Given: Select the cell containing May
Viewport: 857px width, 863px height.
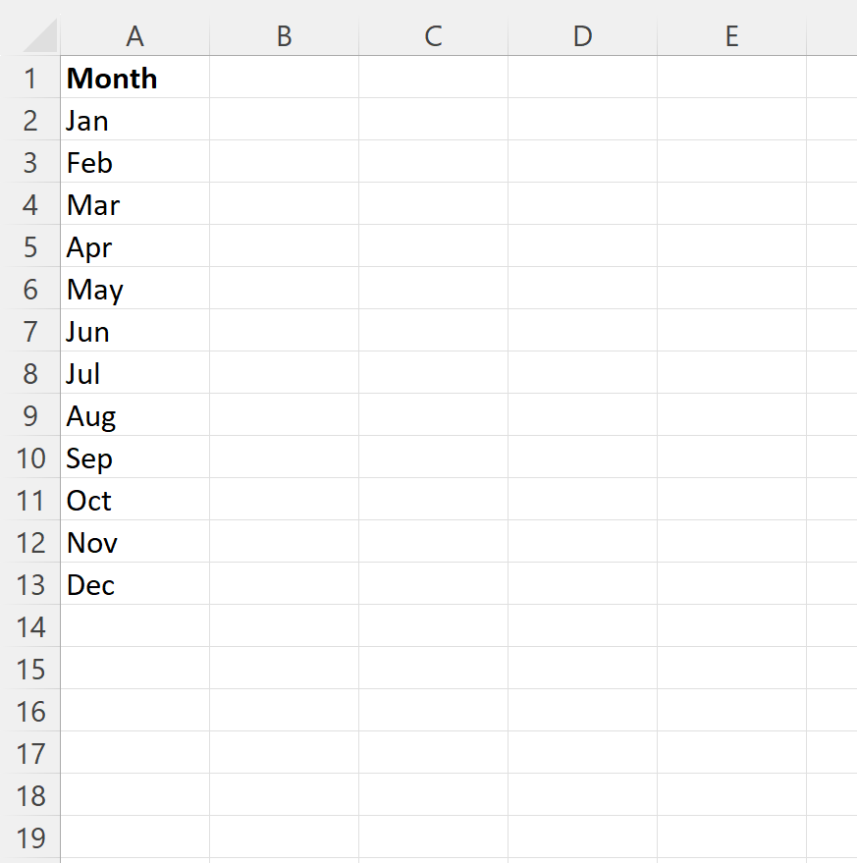Looking at the screenshot, I should coord(134,290).
